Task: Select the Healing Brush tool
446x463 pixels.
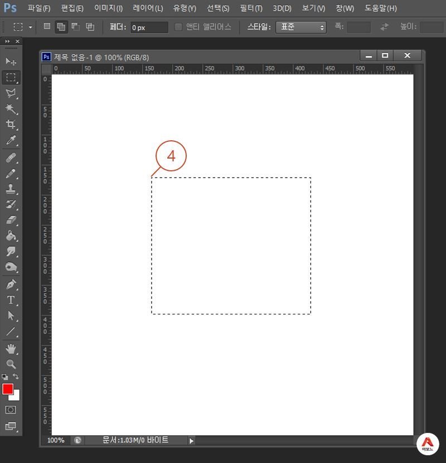Action: 11,157
